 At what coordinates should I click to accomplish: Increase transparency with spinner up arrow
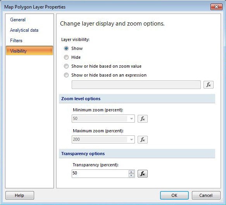(131, 172)
